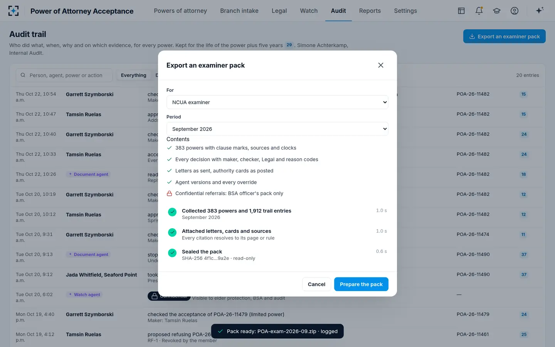Click Document agent tag in 9:13 row
Image resolution: width=555 pixels, height=347 pixels.
(88, 254)
